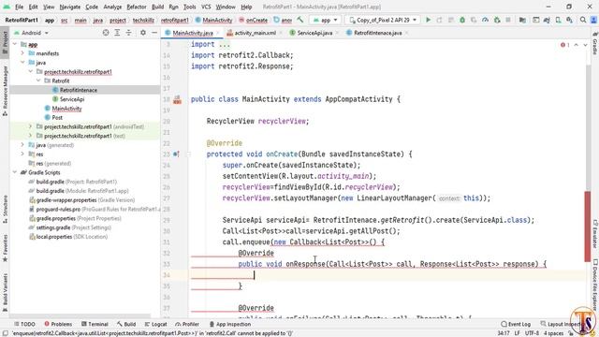This screenshot has height=337, width=599.
Task: Click the Make Project hammer icon
Action: 300,20
